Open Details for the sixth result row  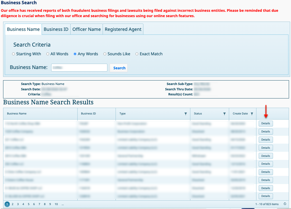[x=266, y=164]
